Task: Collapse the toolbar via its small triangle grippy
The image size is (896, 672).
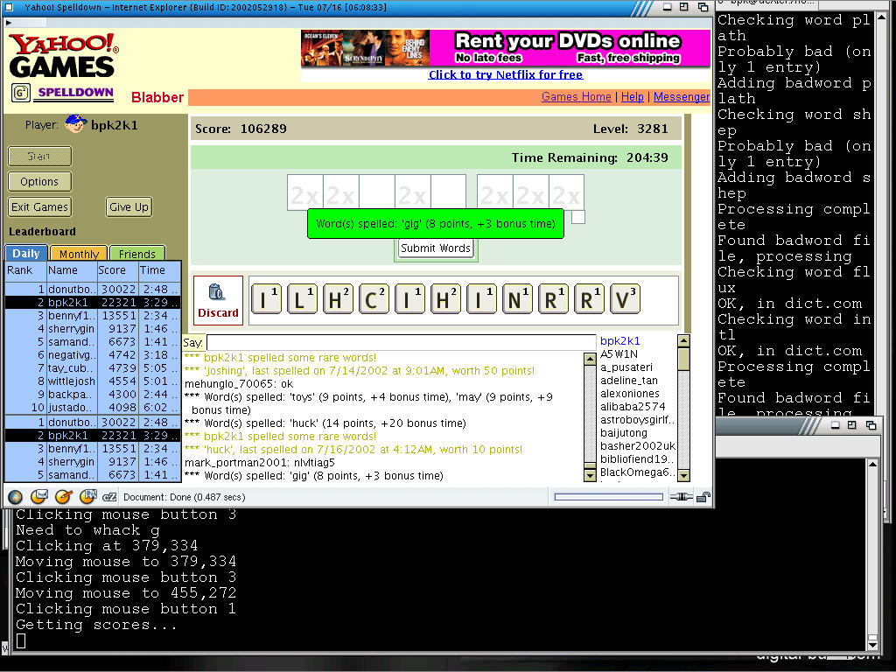Action: (x=8, y=23)
